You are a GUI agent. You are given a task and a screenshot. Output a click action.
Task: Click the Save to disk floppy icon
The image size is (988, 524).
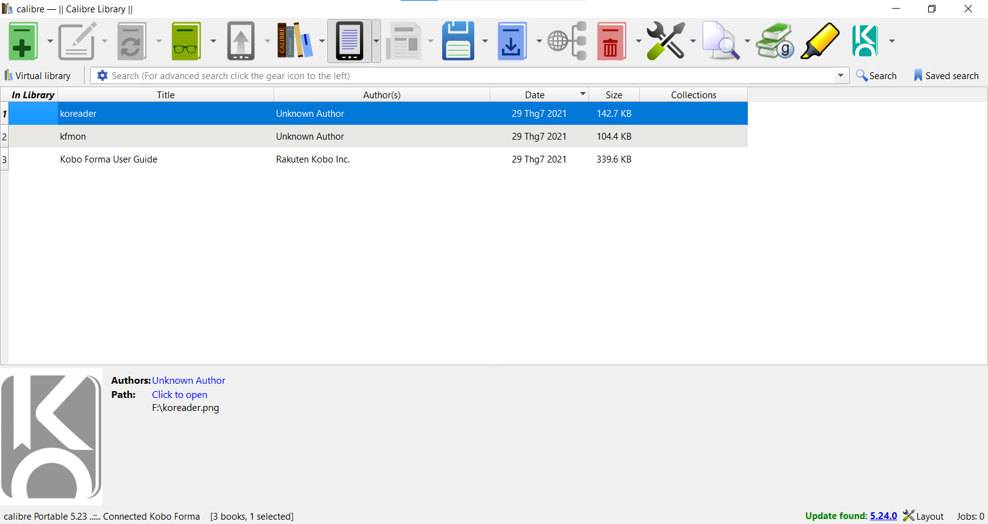(458, 41)
